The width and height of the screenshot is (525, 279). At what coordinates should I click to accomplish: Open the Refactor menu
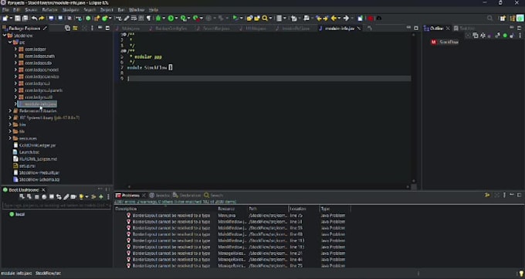[49, 10]
